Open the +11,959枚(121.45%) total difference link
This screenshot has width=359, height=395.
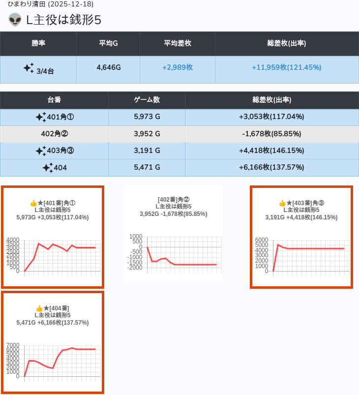[x=286, y=67]
